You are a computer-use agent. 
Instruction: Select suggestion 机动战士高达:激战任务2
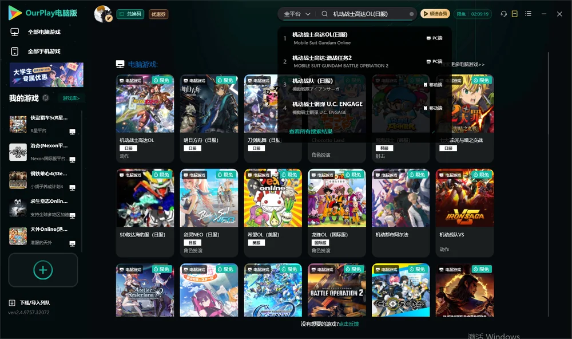coord(364,61)
